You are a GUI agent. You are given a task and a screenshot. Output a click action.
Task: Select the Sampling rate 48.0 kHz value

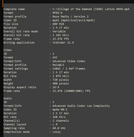pyautogui.click(x=59, y=128)
